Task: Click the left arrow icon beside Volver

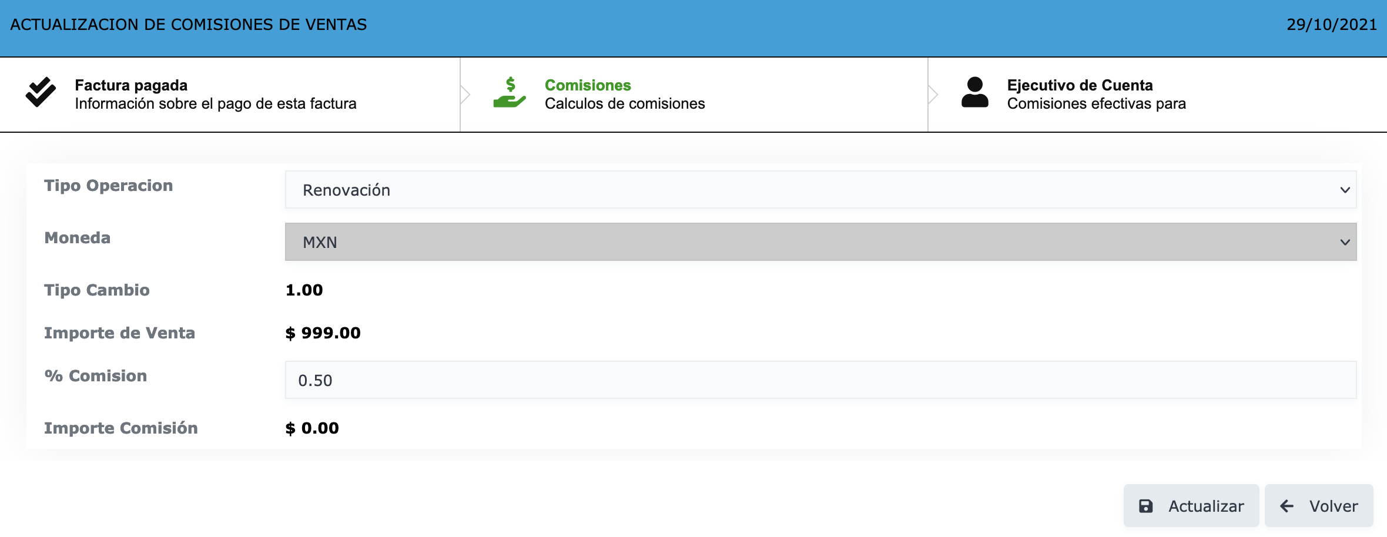Action: click(x=1287, y=506)
